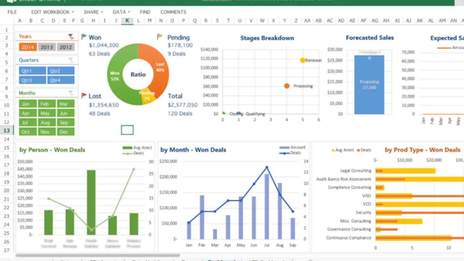
Task: Click the horizontal scrollbar at the bottom
Action: click(98, 256)
